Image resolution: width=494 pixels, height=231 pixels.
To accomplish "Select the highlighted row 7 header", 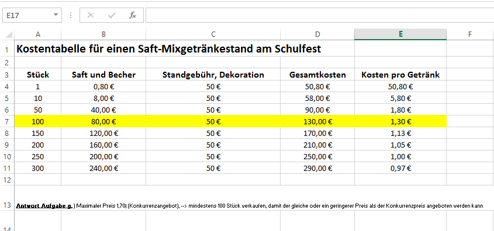I will 7,122.
